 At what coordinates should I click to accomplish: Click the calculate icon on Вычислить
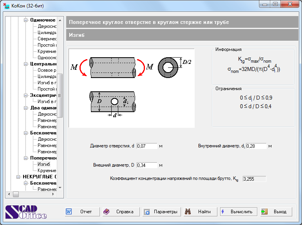(223, 212)
